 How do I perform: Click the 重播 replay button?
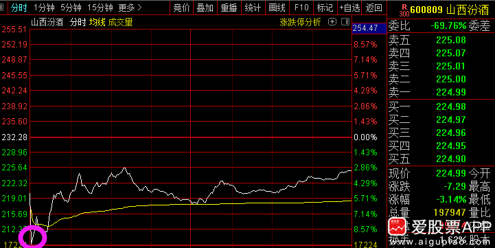click(229, 8)
